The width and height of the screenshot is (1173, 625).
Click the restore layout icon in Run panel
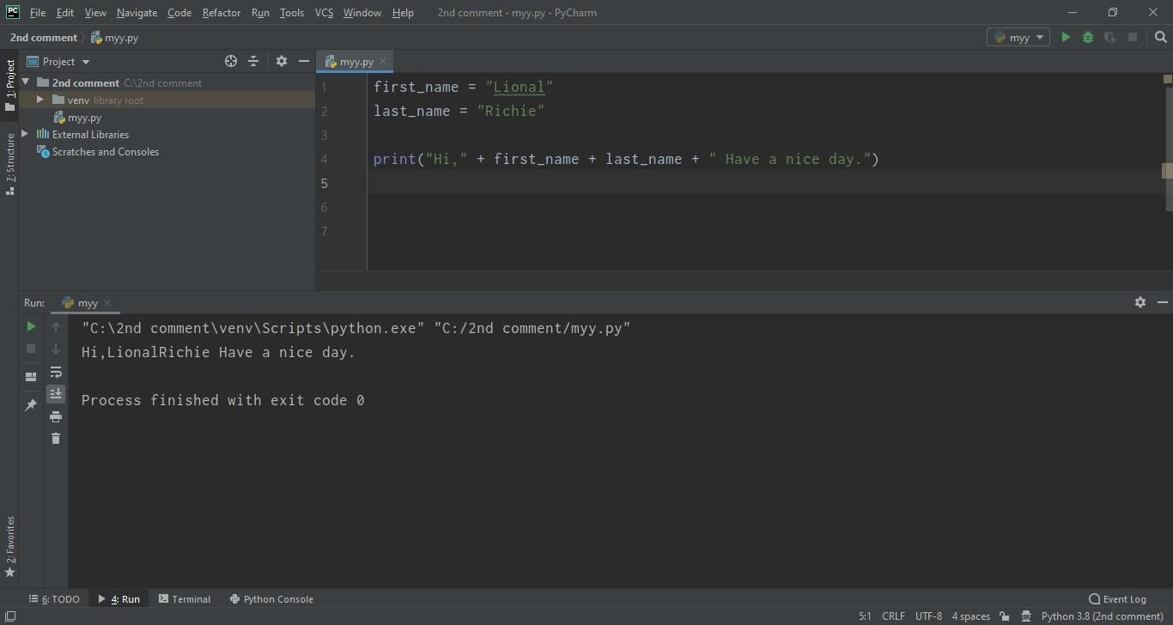pyautogui.click(x=31, y=377)
